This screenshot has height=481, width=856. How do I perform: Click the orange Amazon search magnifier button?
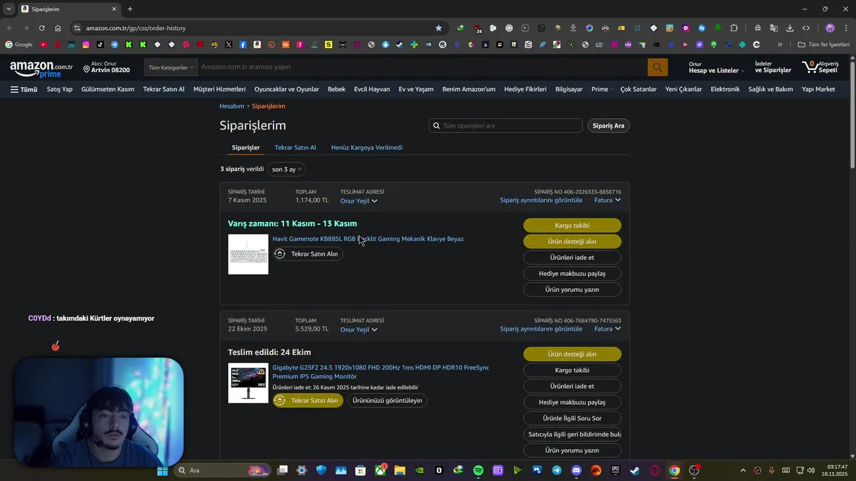coord(657,67)
